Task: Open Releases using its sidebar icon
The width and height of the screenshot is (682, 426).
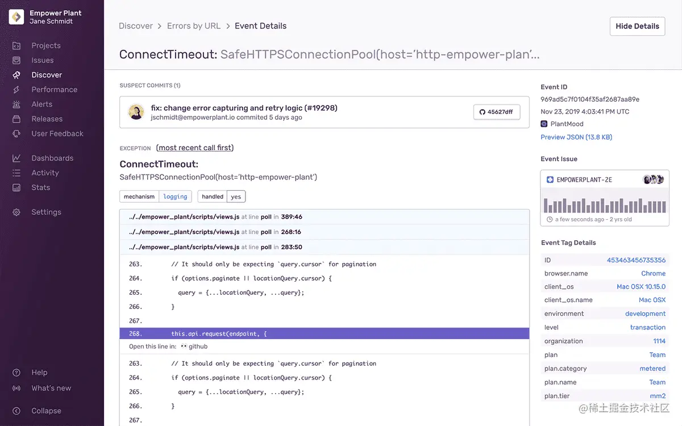Action: point(16,119)
